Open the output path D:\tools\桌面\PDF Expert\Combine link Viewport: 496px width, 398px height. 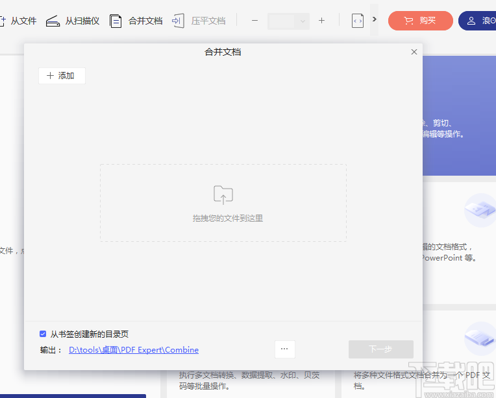[x=134, y=350]
